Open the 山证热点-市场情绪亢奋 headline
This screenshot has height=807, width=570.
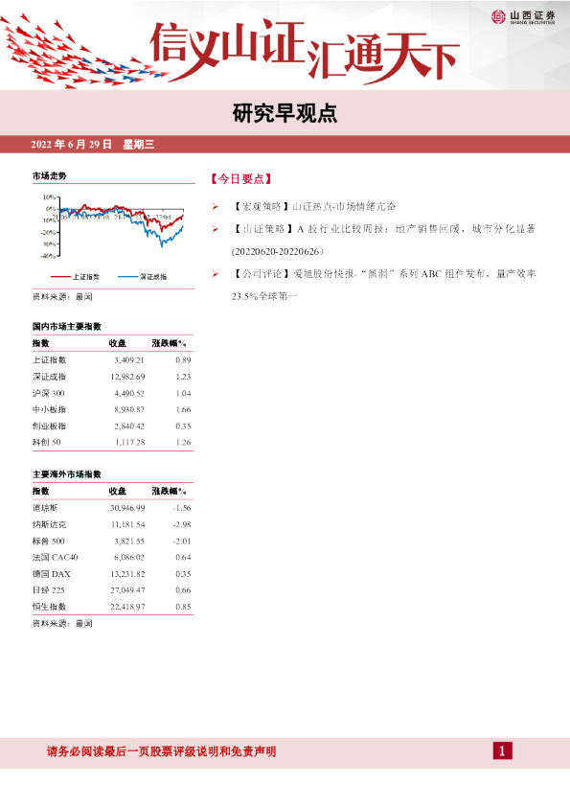coord(344,206)
